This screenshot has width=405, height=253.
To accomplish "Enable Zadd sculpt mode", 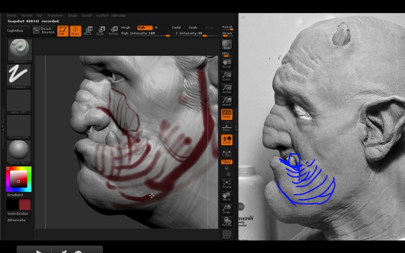I will point(176,28).
